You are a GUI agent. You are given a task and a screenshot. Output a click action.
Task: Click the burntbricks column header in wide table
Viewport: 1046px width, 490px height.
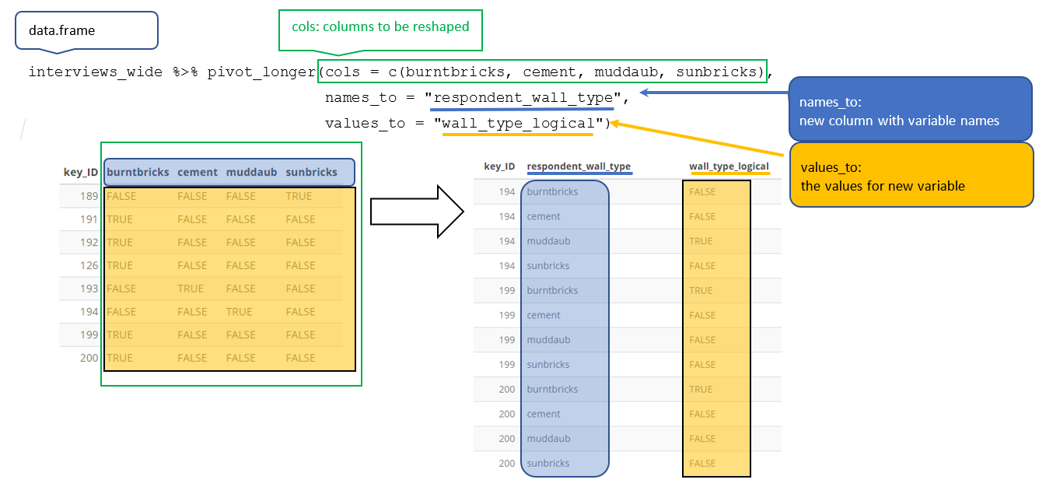coord(138,172)
